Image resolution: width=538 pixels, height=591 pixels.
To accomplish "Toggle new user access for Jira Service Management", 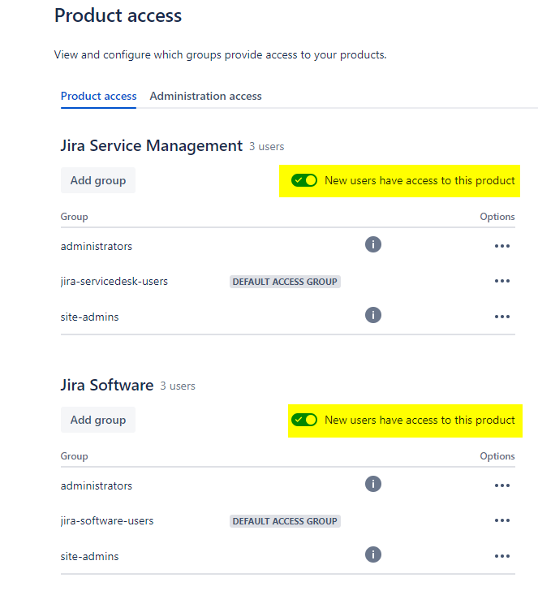I will (304, 180).
